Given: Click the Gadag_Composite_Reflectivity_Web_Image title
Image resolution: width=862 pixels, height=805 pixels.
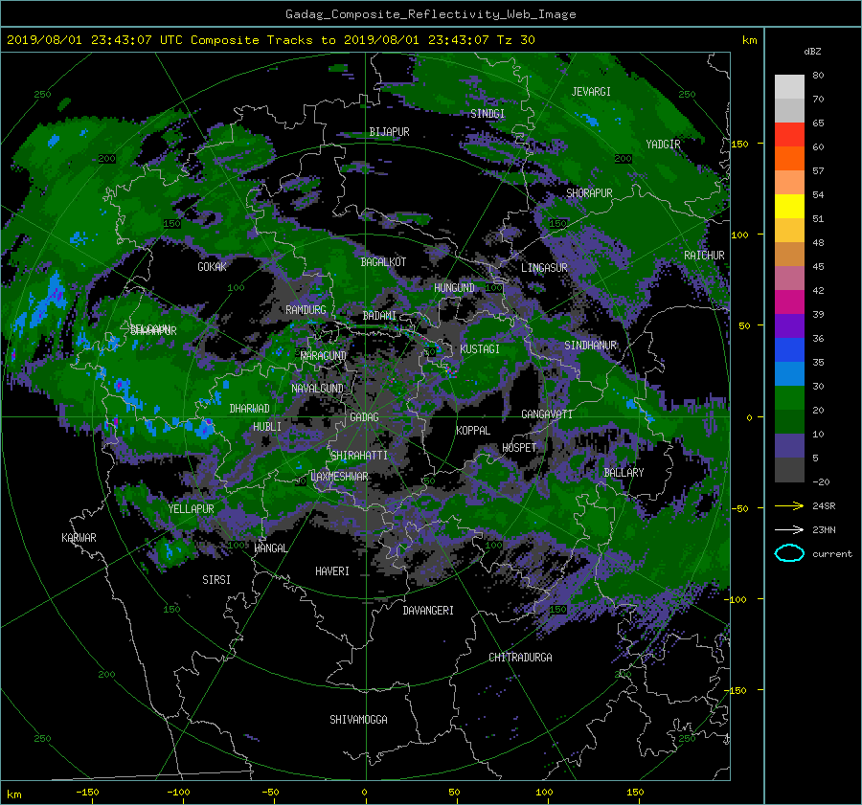Looking at the screenshot, I should [x=430, y=14].
